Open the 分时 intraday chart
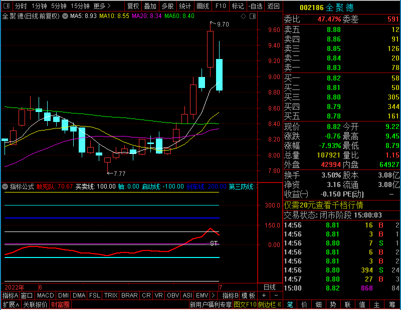Screen dimensions: 401x310 (x=21, y=6)
